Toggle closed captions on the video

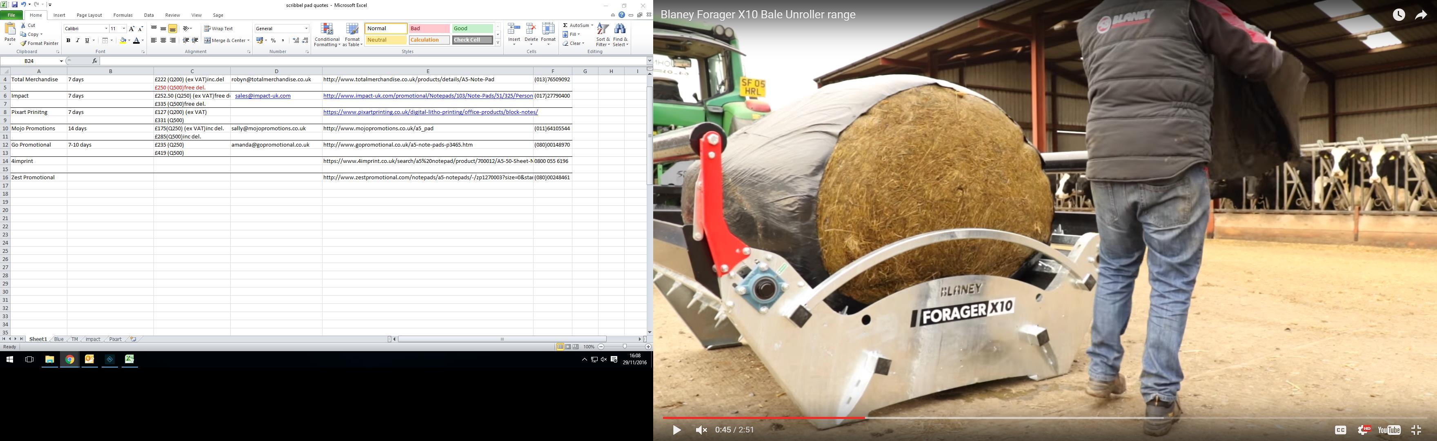pyautogui.click(x=1341, y=429)
